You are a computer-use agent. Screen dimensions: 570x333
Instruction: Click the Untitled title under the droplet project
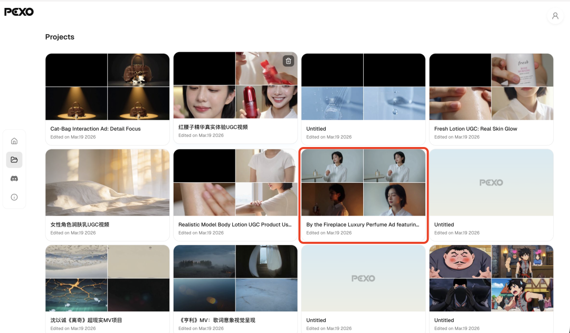pos(316,129)
